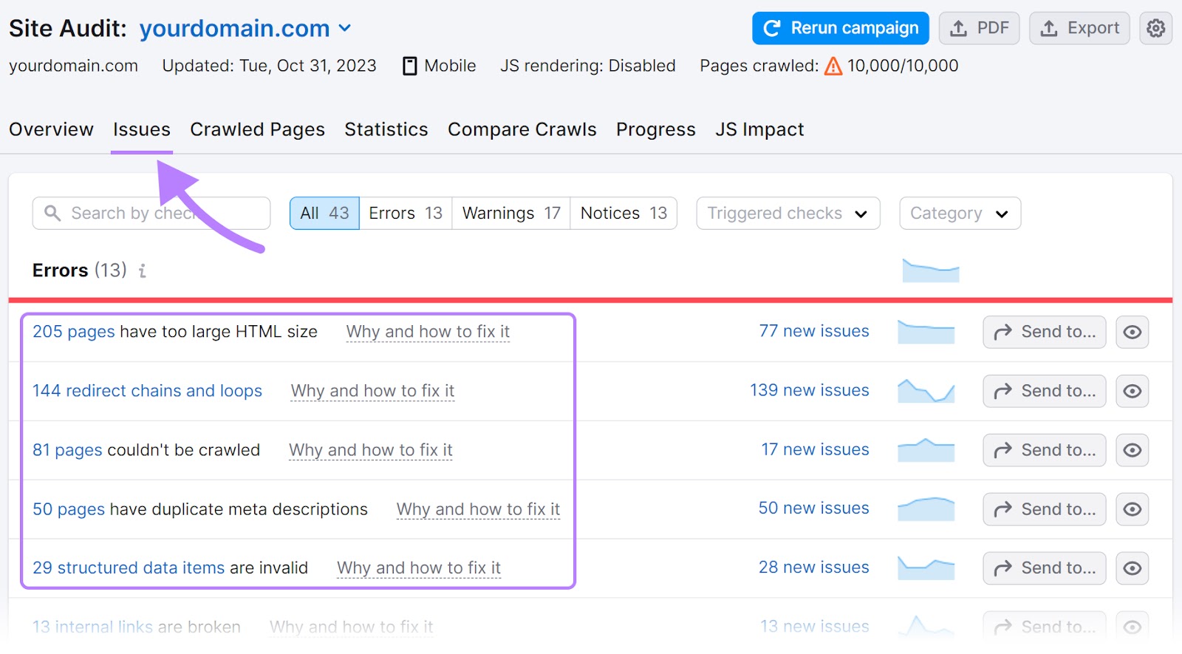Screen dimensions: 1182x654
Task: Toggle visibility of duplicate meta descriptions issue
Action: click(1132, 509)
